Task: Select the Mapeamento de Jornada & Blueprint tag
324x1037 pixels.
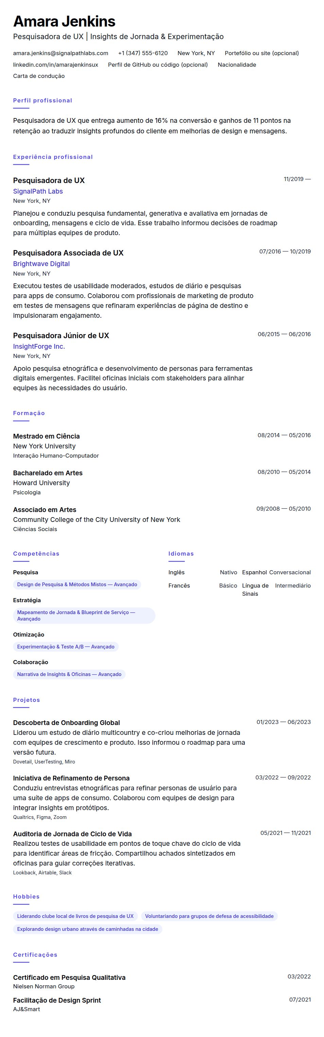Action: [x=84, y=615]
